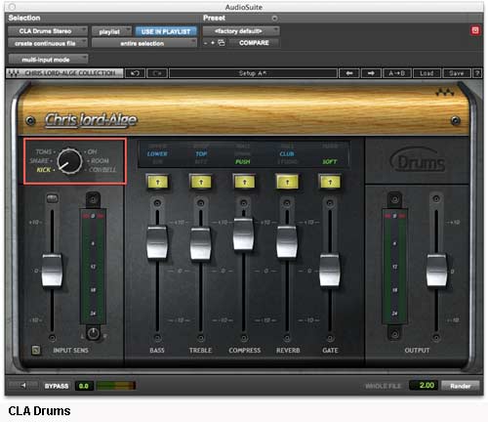
Task: Open the preset settings copy icon
Action: (222, 43)
